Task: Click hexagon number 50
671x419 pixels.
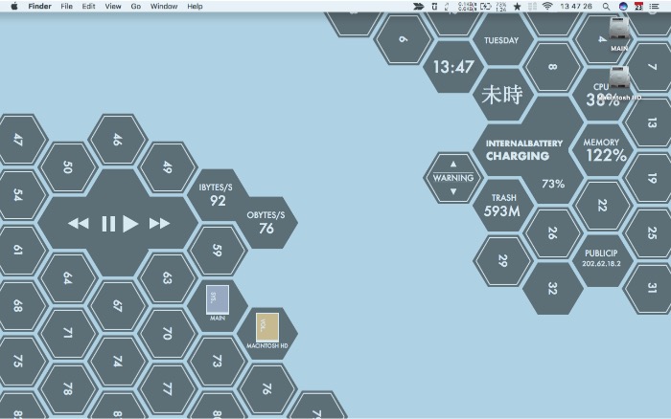Action: (x=68, y=167)
